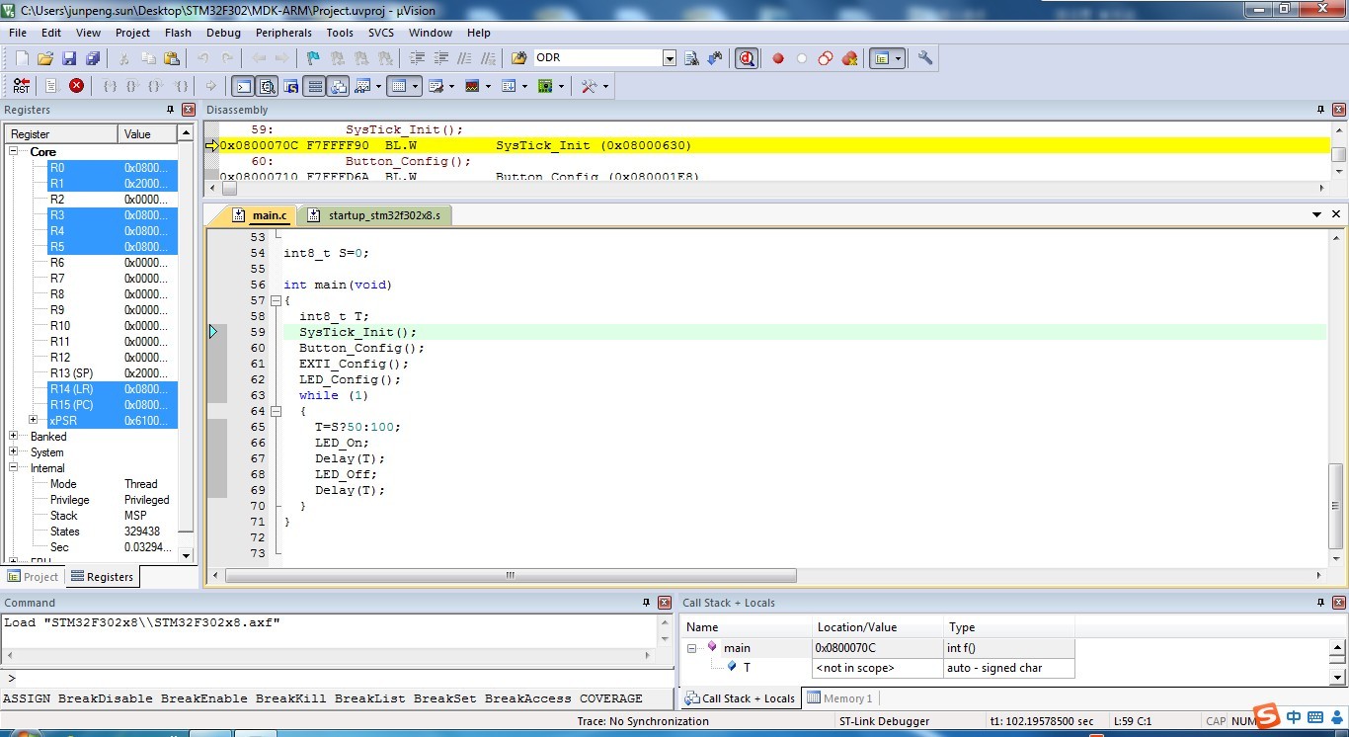The image size is (1349, 737).
Task: Stop execution with the red X icon
Action: (x=76, y=86)
